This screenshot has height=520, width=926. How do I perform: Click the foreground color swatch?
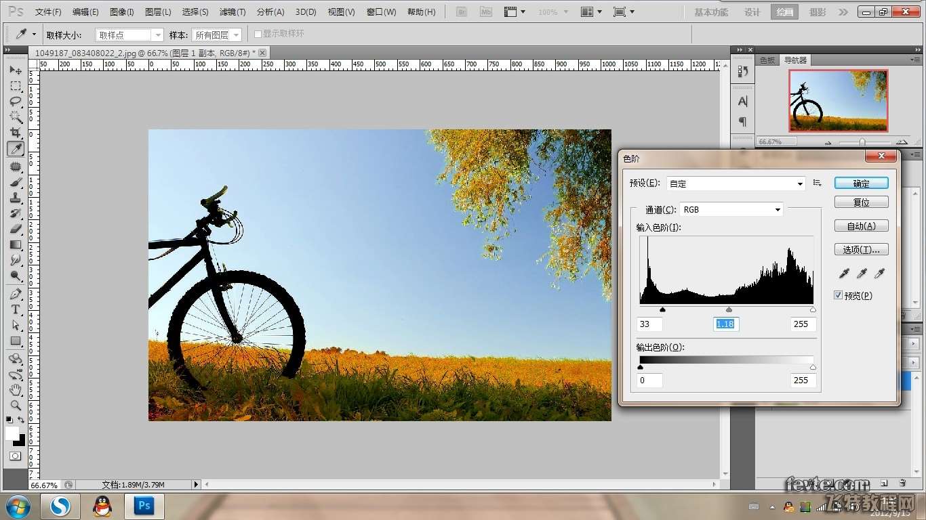tap(12, 433)
